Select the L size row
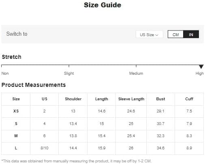Screen dimensions: 205x164 [102, 148]
